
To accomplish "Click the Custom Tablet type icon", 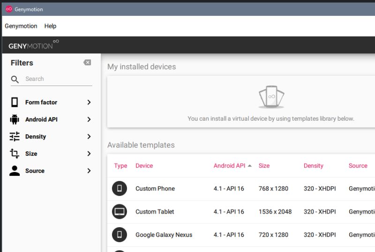I will pyautogui.click(x=120, y=212).
